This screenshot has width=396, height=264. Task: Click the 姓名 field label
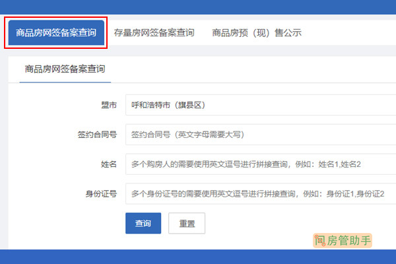(109, 164)
